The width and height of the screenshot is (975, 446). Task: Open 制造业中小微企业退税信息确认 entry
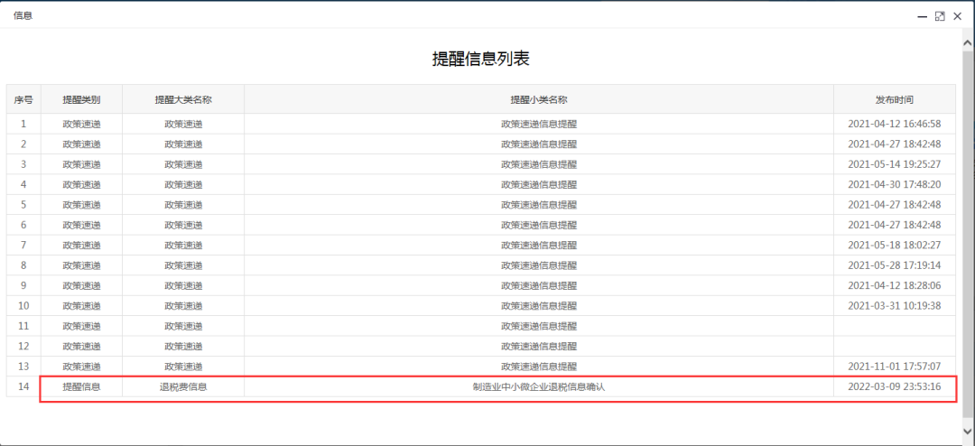point(538,387)
